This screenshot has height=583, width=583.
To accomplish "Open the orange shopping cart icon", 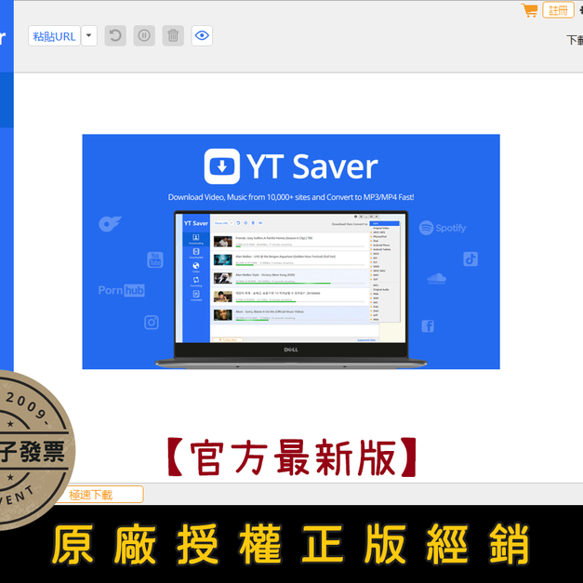I will tap(529, 10).
